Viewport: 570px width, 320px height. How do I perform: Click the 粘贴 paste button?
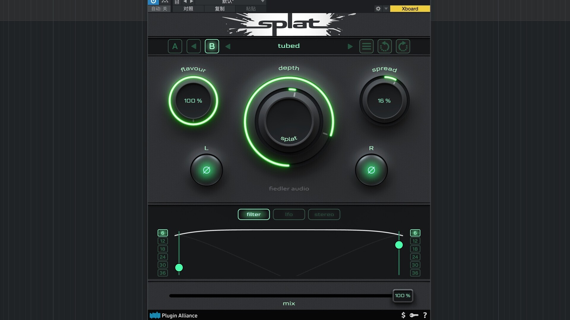click(x=251, y=9)
